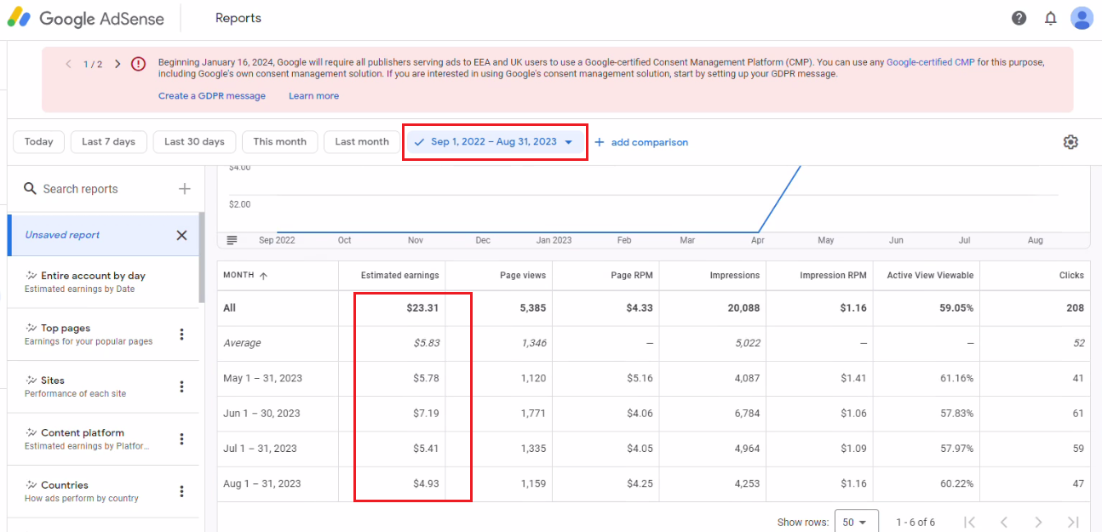Image resolution: width=1102 pixels, height=532 pixels.
Task: Open the date range dropdown
Action: (495, 142)
